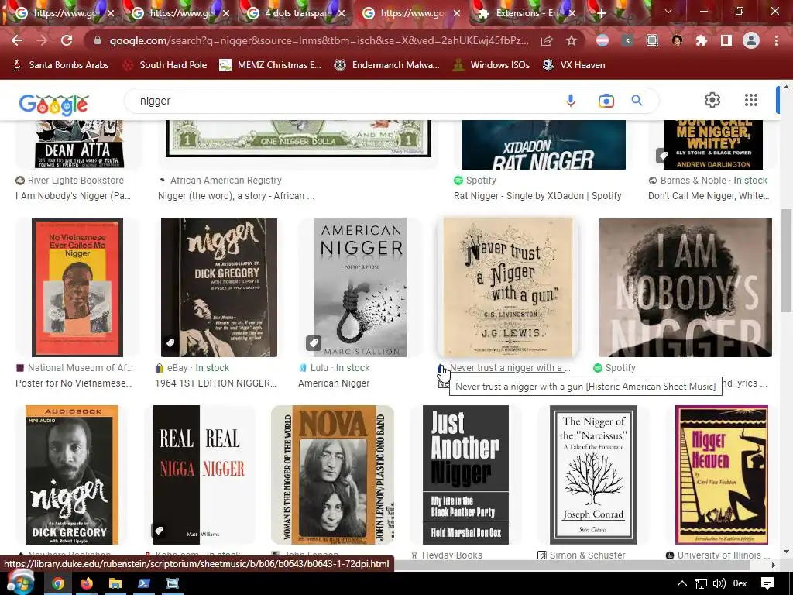Launch Firefox from the taskbar
The image size is (793, 595).
point(87,583)
